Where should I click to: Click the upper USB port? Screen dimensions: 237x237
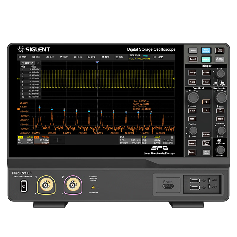click(x=195, y=180)
